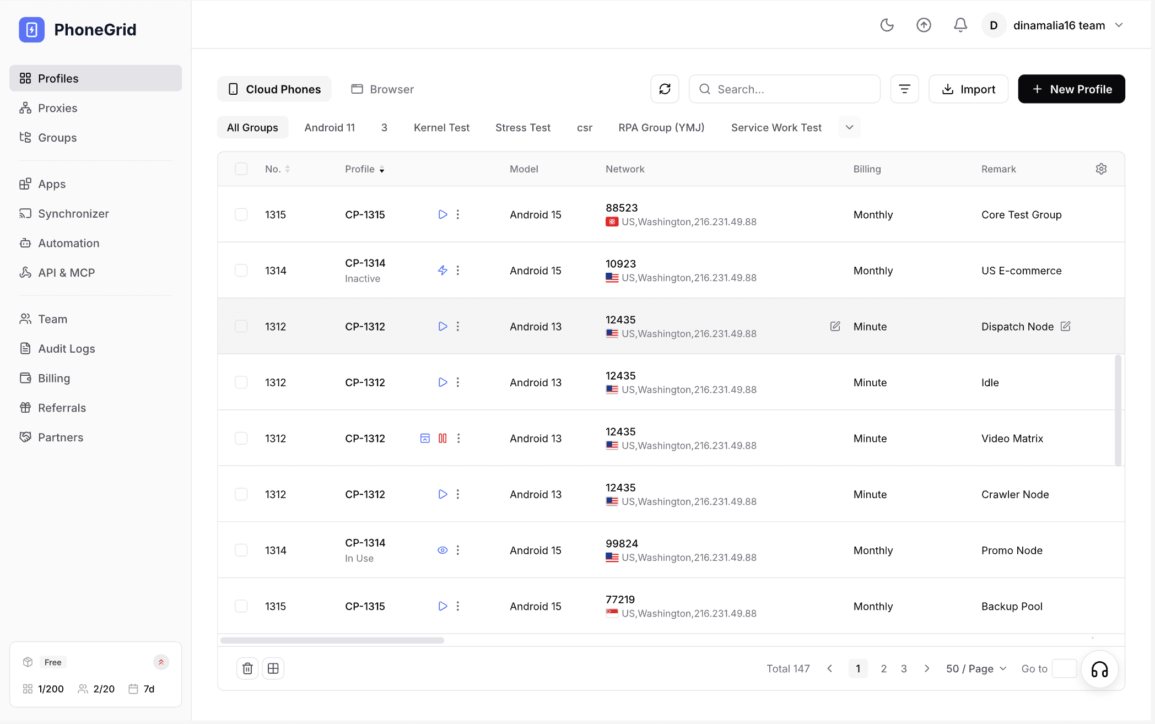Refresh the profile list
This screenshot has height=724, width=1155.
665,89
